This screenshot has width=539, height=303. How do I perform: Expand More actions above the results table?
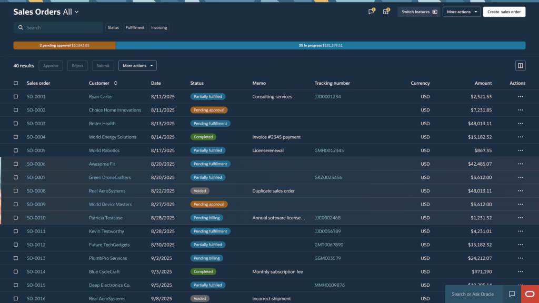[x=137, y=65]
